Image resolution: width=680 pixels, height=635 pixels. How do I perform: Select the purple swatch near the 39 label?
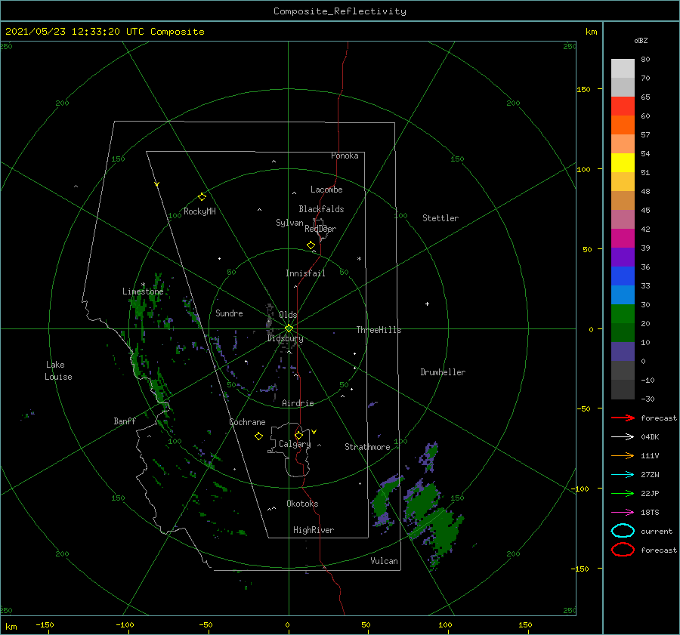[623, 257]
